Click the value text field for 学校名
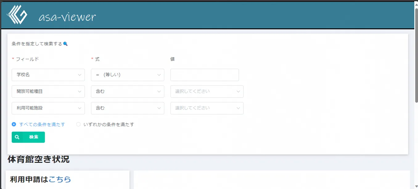Screen dimensions: 418x189 (204, 75)
